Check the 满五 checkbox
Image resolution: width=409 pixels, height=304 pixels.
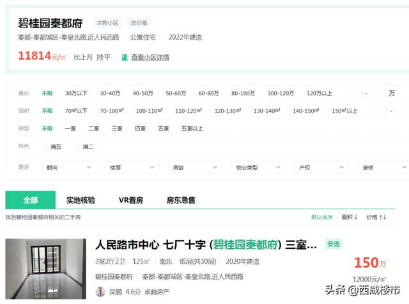click(x=45, y=147)
